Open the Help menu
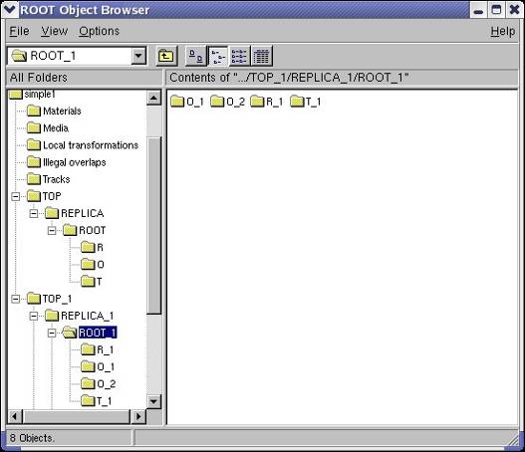525x452 pixels. coord(502,31)
